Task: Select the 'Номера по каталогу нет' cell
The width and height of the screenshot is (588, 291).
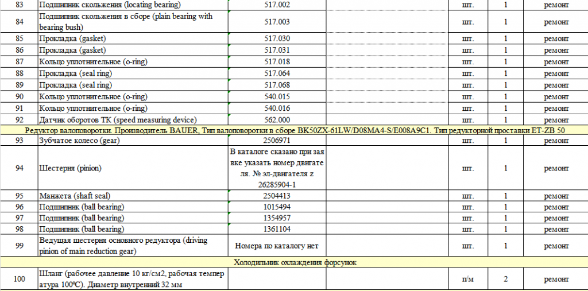Action: click(277, 246)
